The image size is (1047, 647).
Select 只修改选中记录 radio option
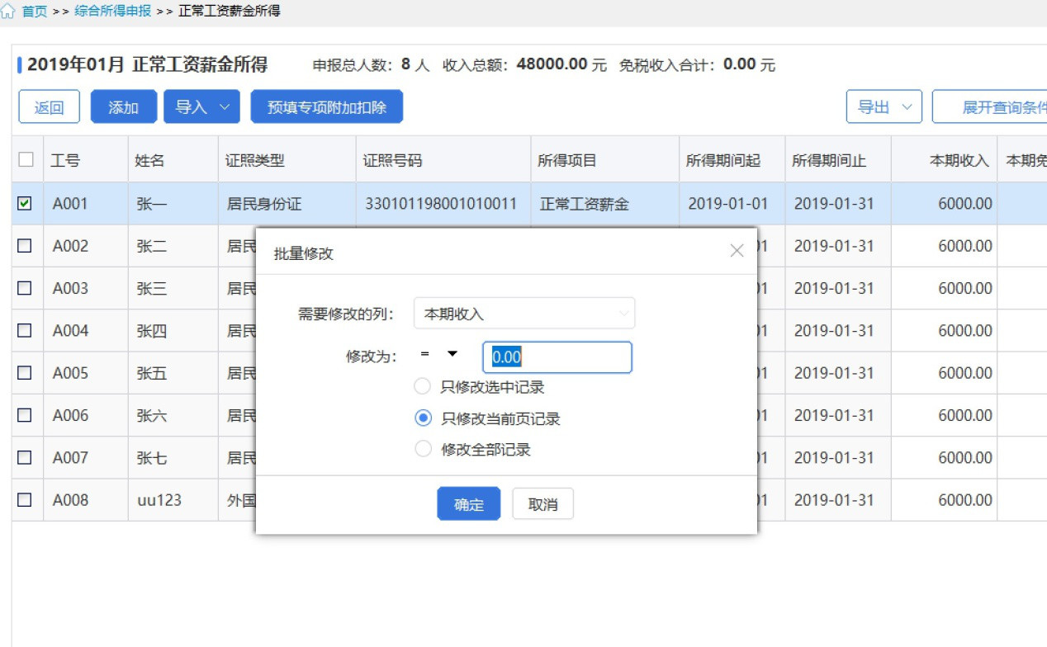click(423, 386)
